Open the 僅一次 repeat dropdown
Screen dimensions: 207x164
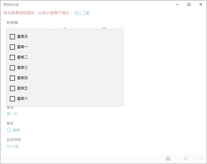(12, 114)
